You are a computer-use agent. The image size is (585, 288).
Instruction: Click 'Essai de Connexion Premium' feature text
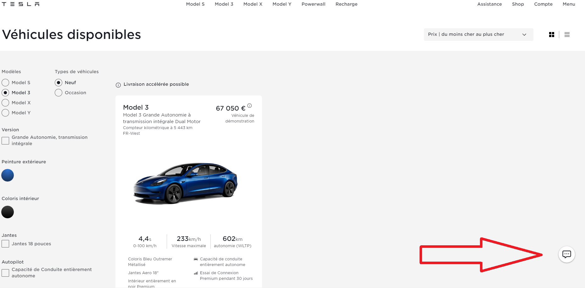pyautogui.click(x=226, y=276)
